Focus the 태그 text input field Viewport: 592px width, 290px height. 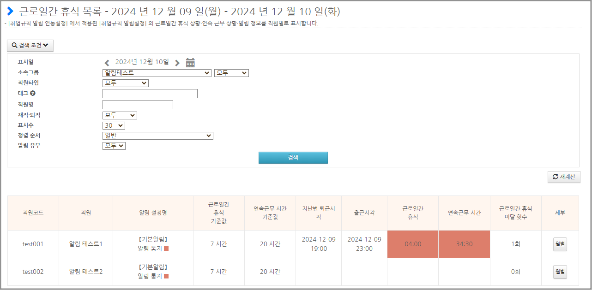pos(150,94)
